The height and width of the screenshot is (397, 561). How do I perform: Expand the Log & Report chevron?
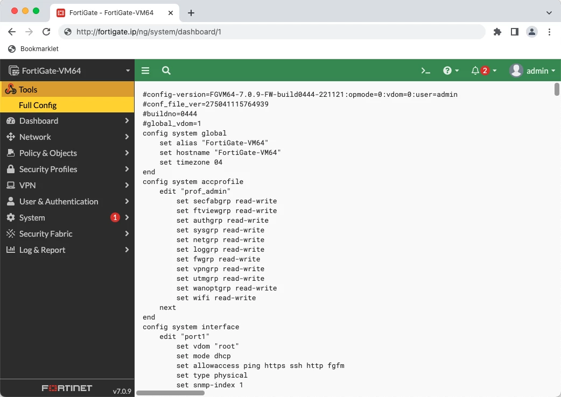pos(127,250)
